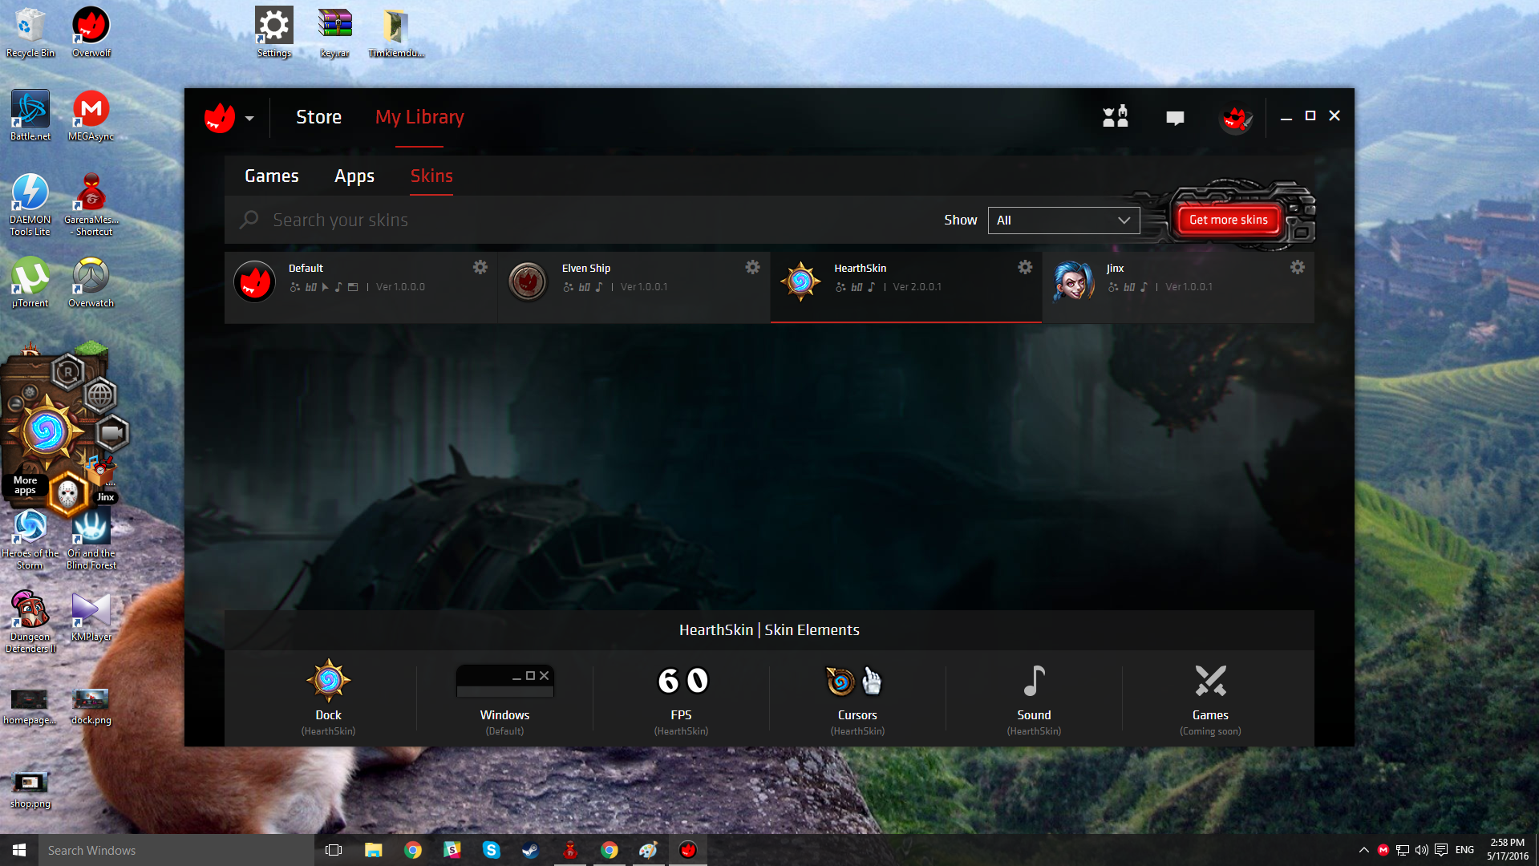Open File Explorer from the taskbar
Viewport: 1539px width, 866px height.
[x=374, y=850]
